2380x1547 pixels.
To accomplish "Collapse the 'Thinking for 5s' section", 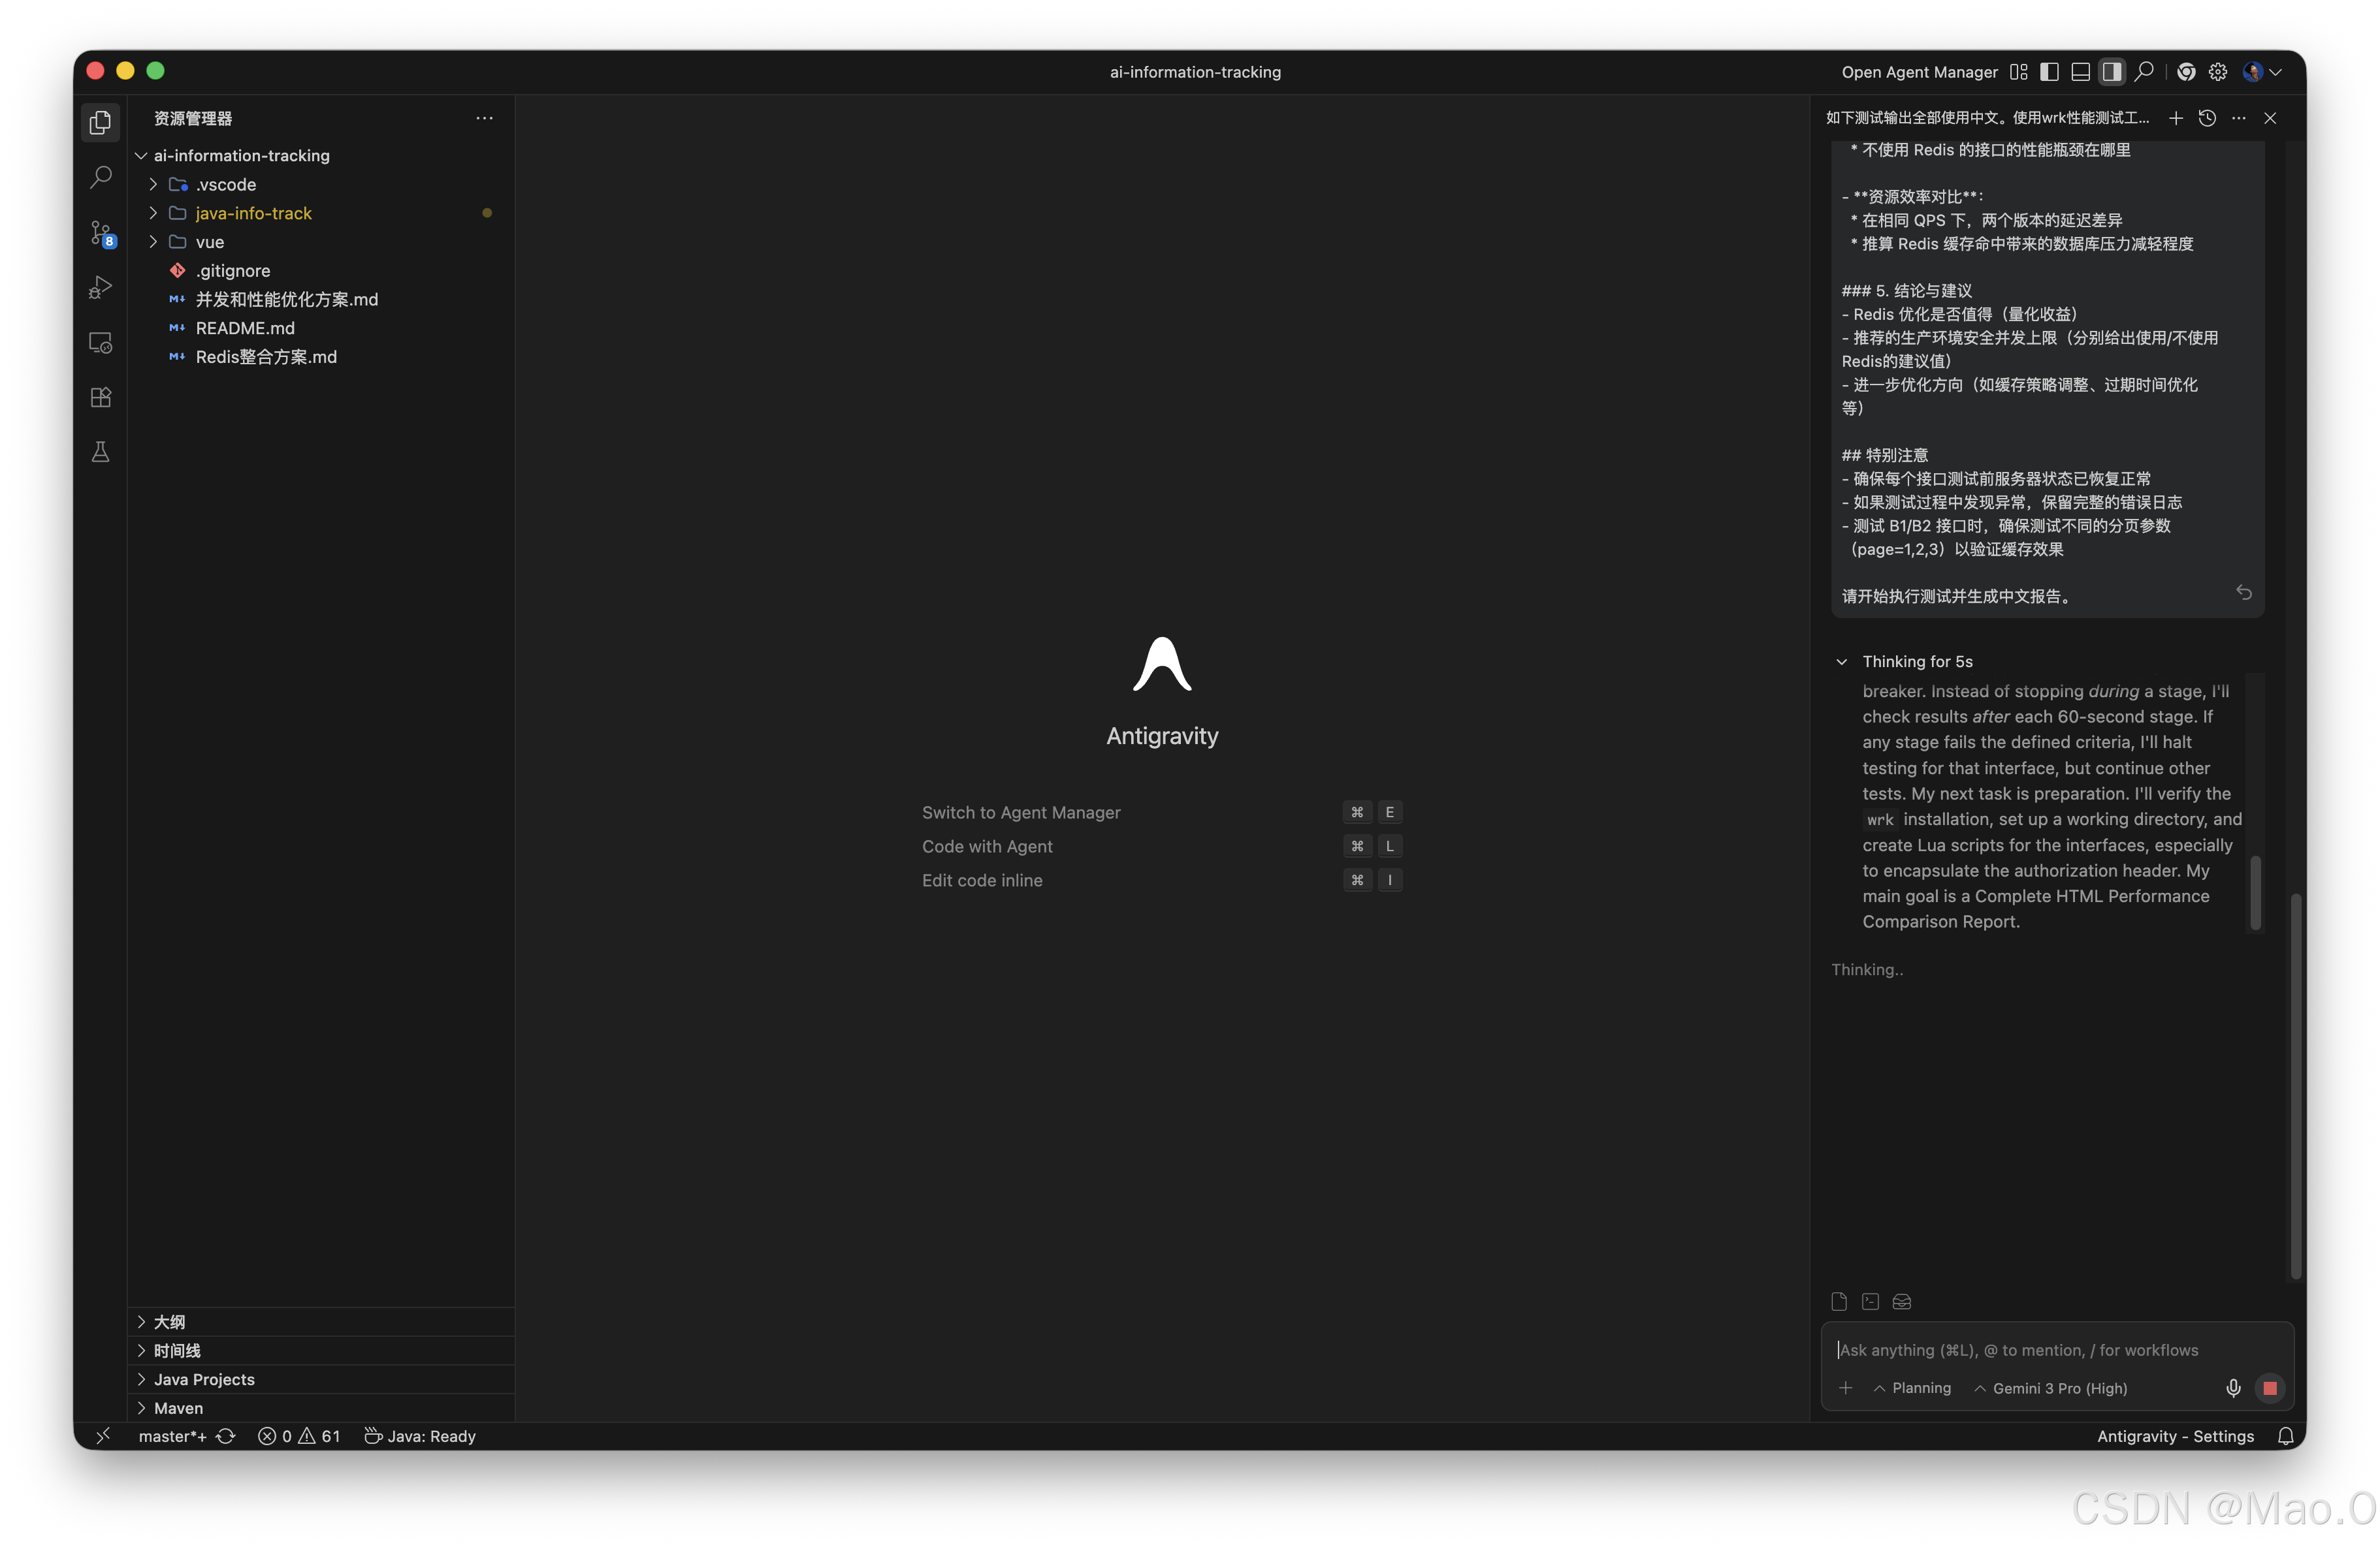I will [1841, 661].
